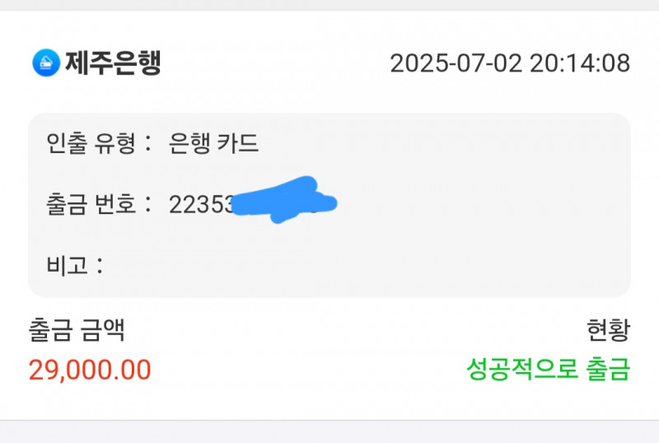Click the time 20:14:08
The image size is (659, 443).
(x=579, y=63)
